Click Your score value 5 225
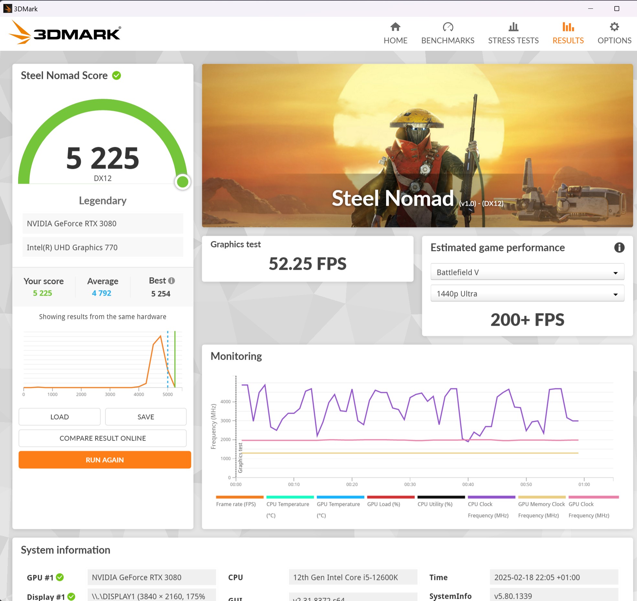 (42, 293)
